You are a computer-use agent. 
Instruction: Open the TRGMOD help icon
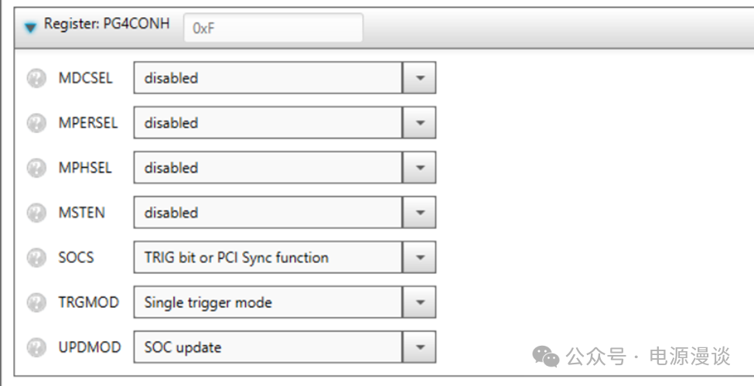tap(36, 302)
